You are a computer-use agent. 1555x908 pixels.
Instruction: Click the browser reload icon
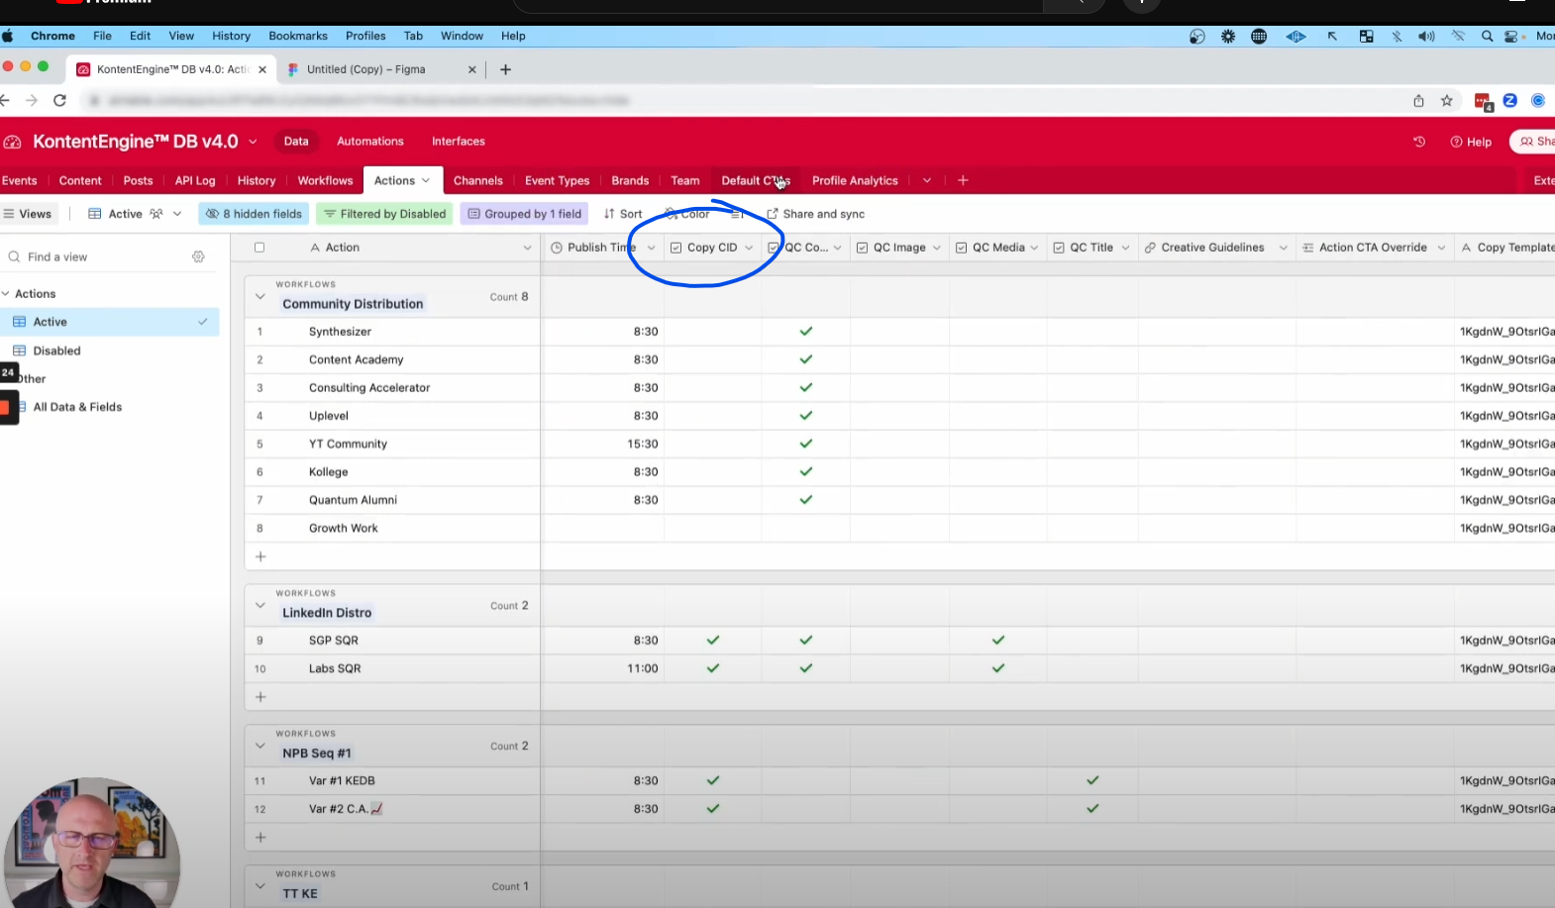click(59, 100)
